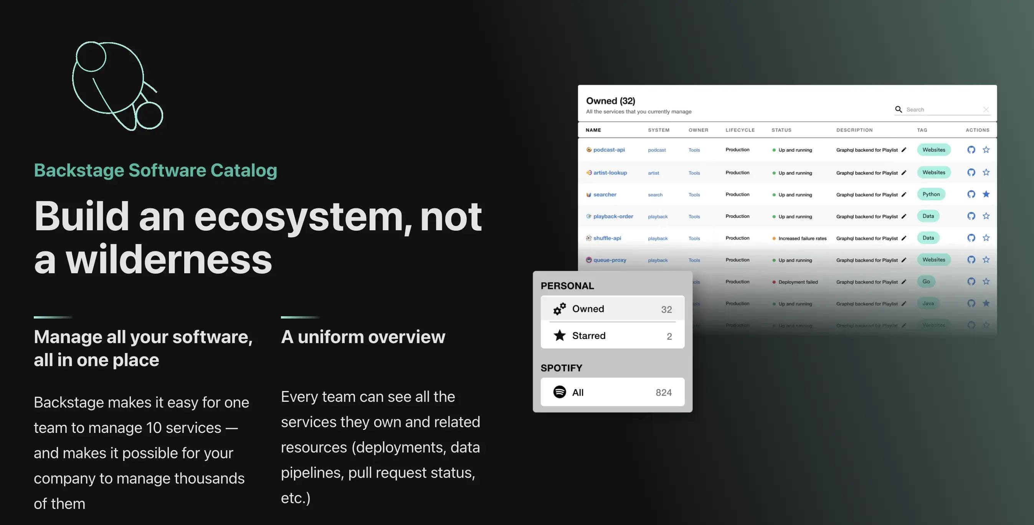Open the Tools owner link for shuffle-api
This screenshot has height=525, width=1034.
(x=694, y=238)
